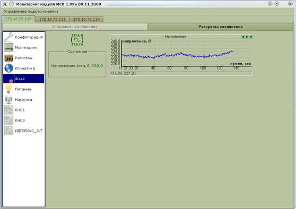This screenshot has width=296, height=209.
Task: Click the Разорвать соединение button
Action: pyautogui.click(x=221, y=27)
